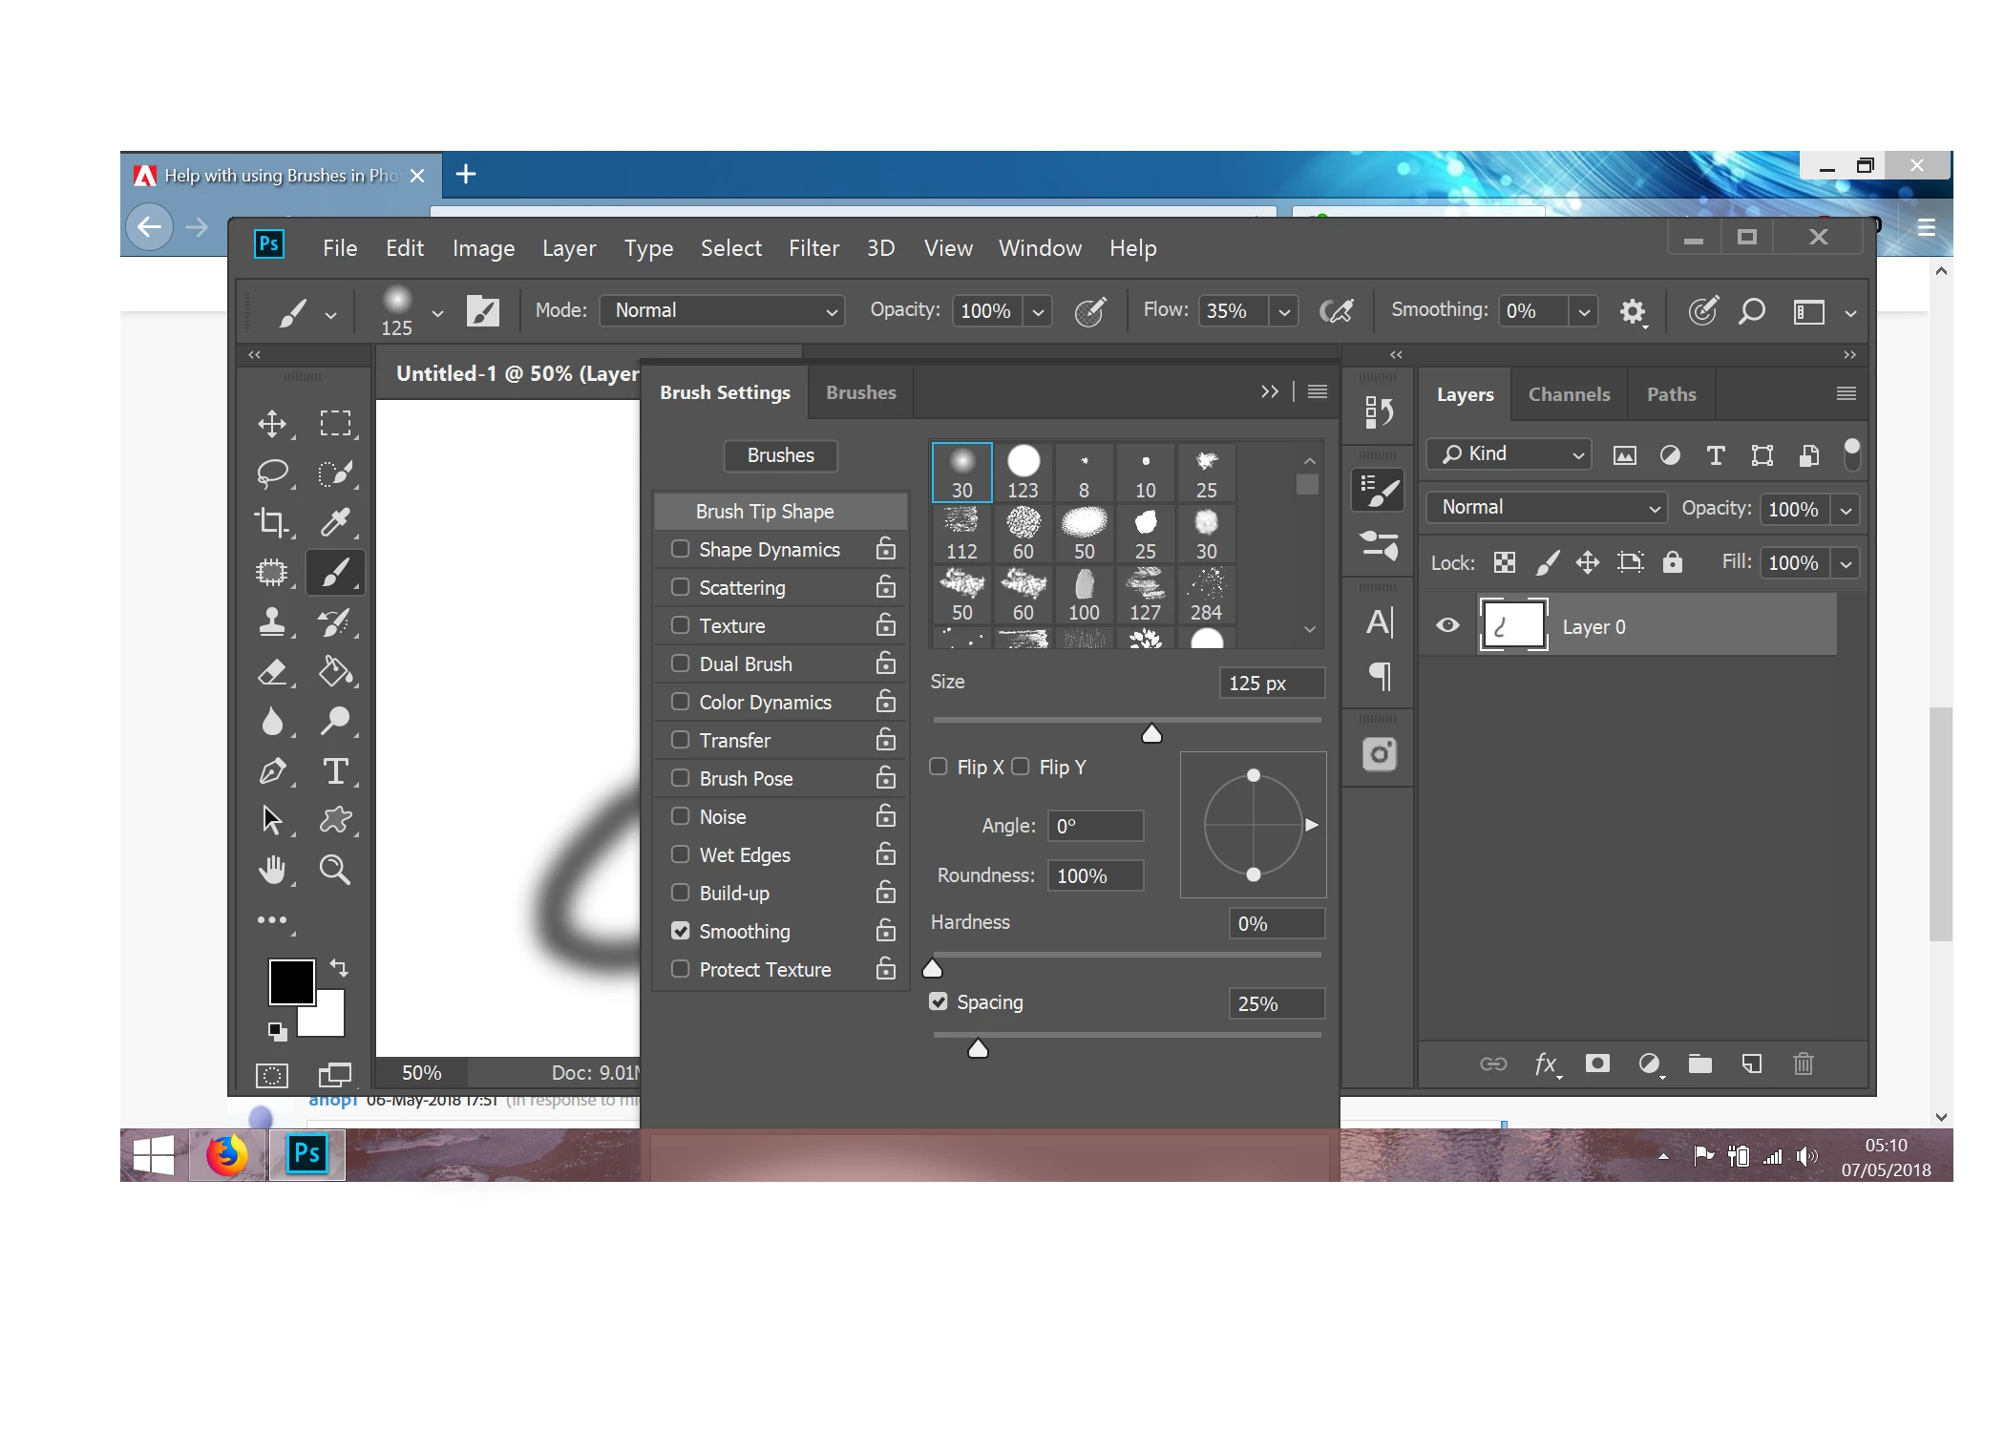2005x1432 pixels.
Task: Expand the Flow percentage dropdown
Action: pyautogui.click(x=1284, y=311)
